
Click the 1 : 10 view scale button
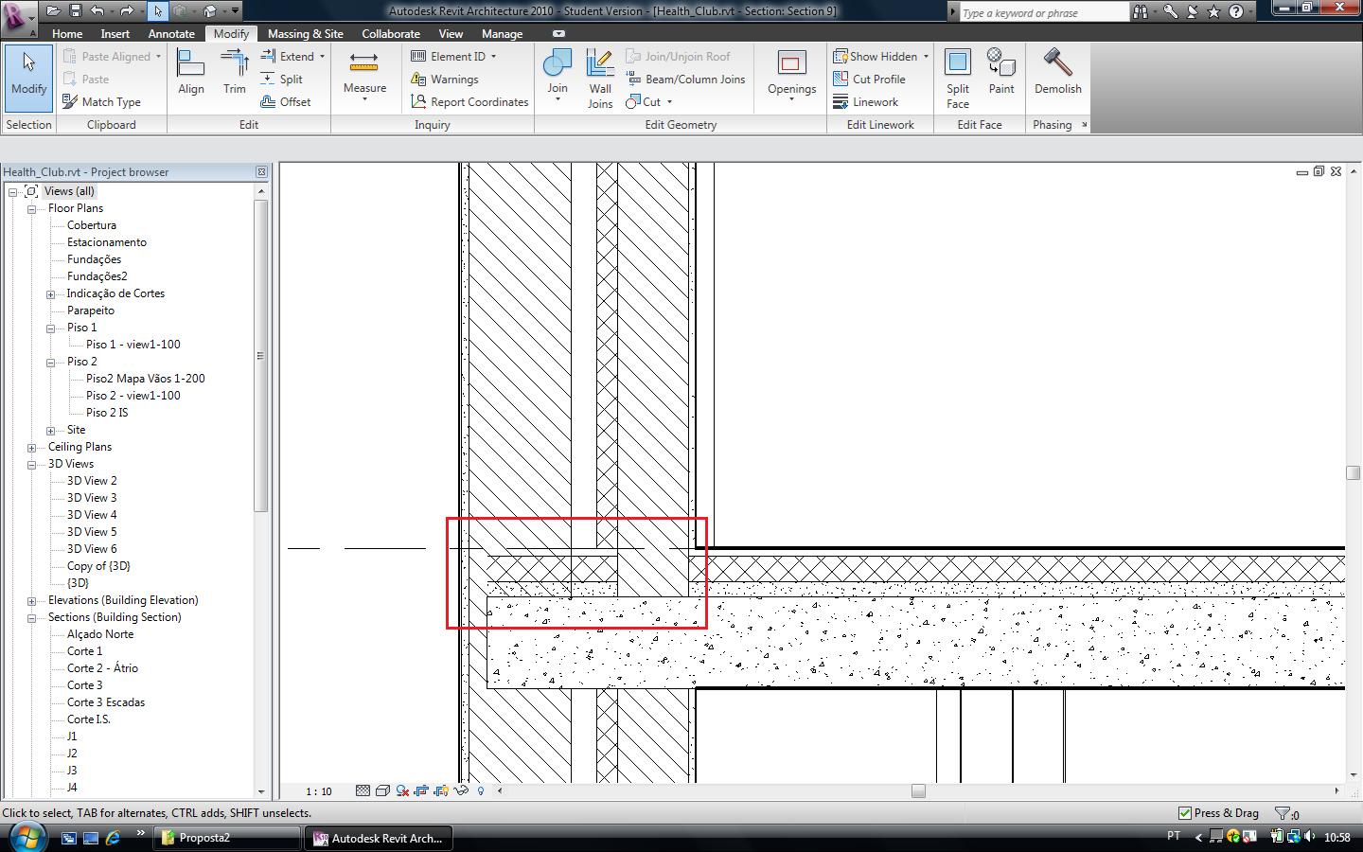click(x=319, y=791)
